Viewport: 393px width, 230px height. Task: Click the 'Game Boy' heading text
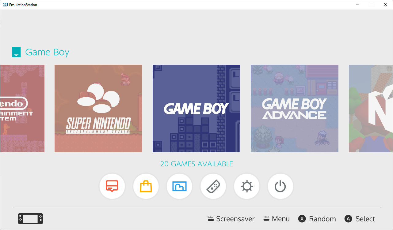click(47, 52)
